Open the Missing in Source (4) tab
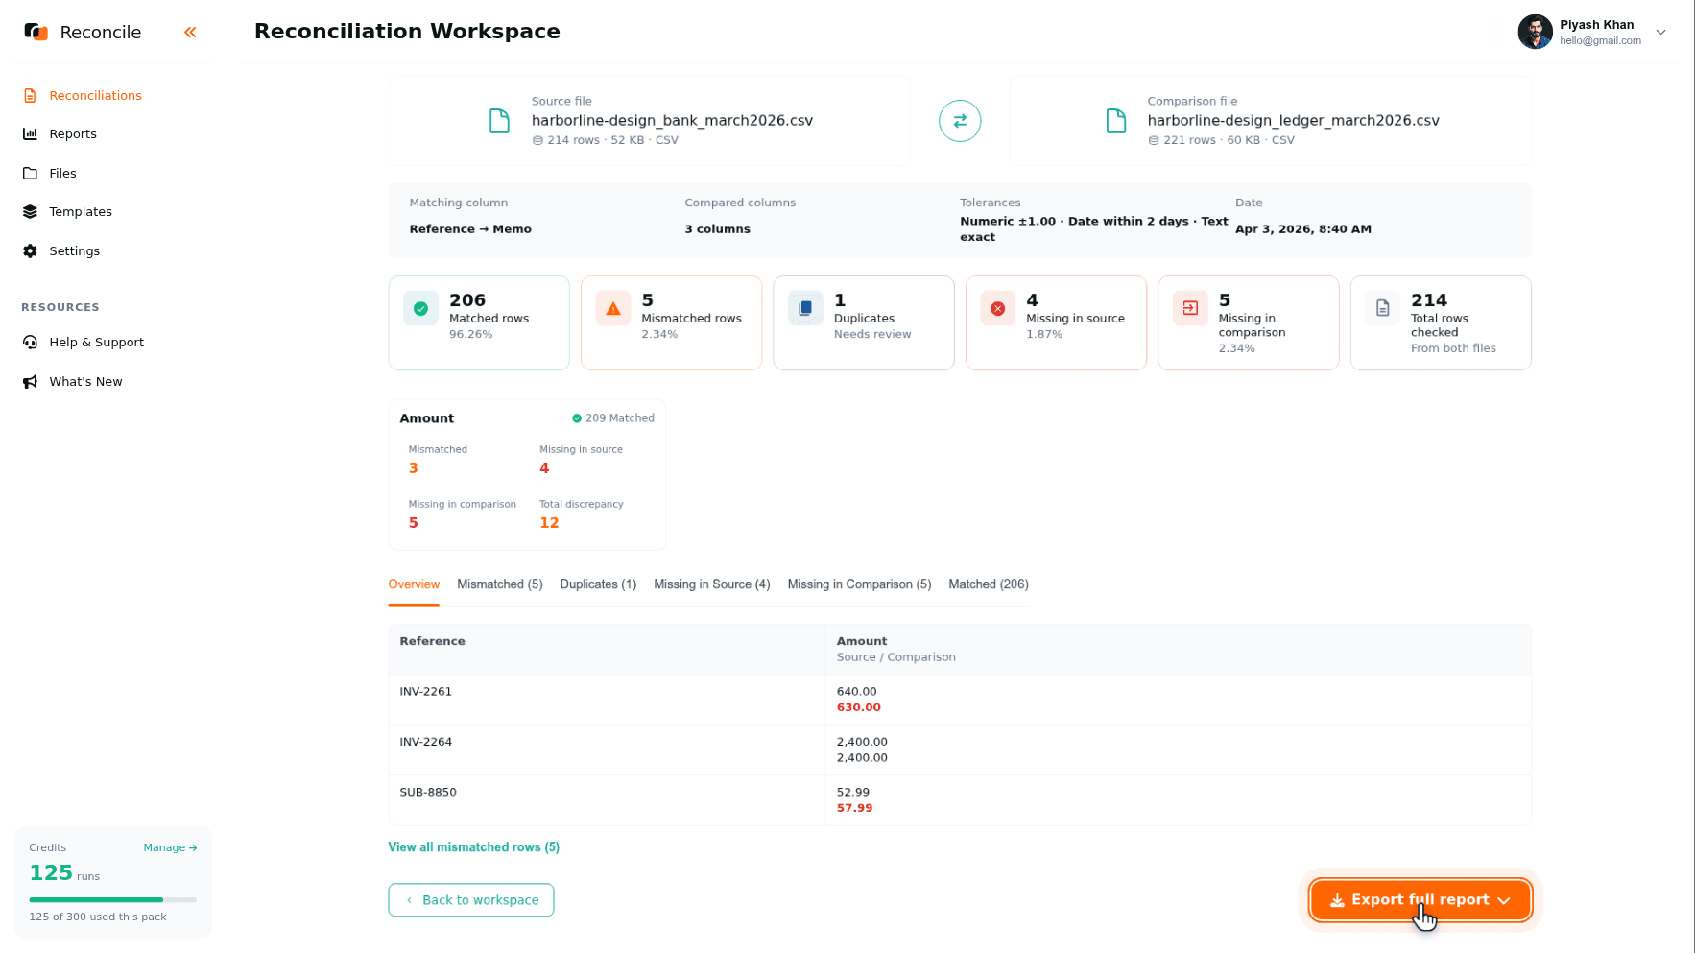Image resolution: width=1695 pixels, height=953 pixels. tap(712, 584)
